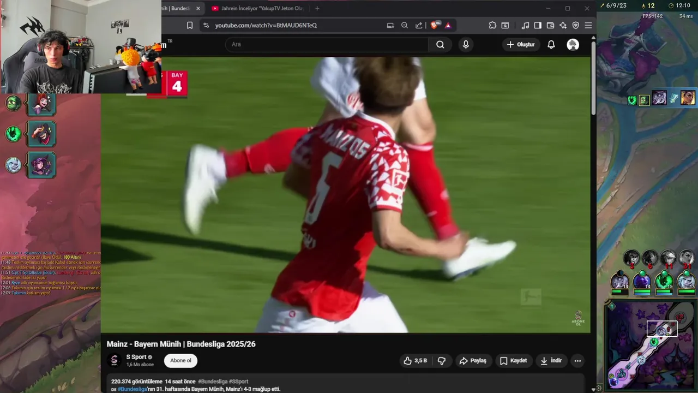Download the video with İndir button

pos(551,361)
